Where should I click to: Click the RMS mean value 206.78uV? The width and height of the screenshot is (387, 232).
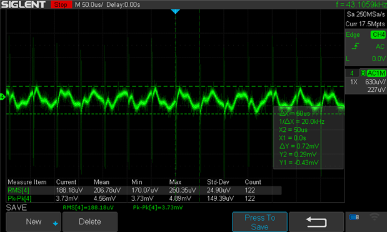click(107, 190)
